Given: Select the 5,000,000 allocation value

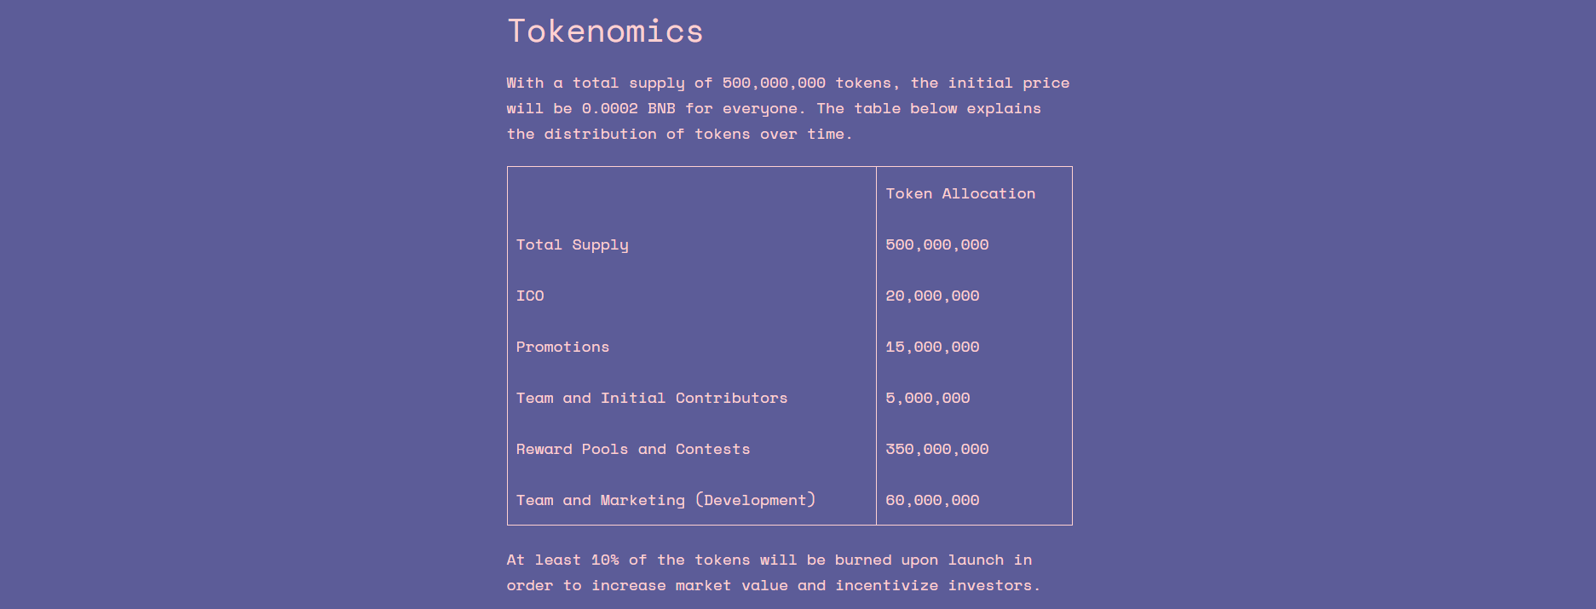Looking at the screenshot, I should pyautogui.click(x=928, y=398).
